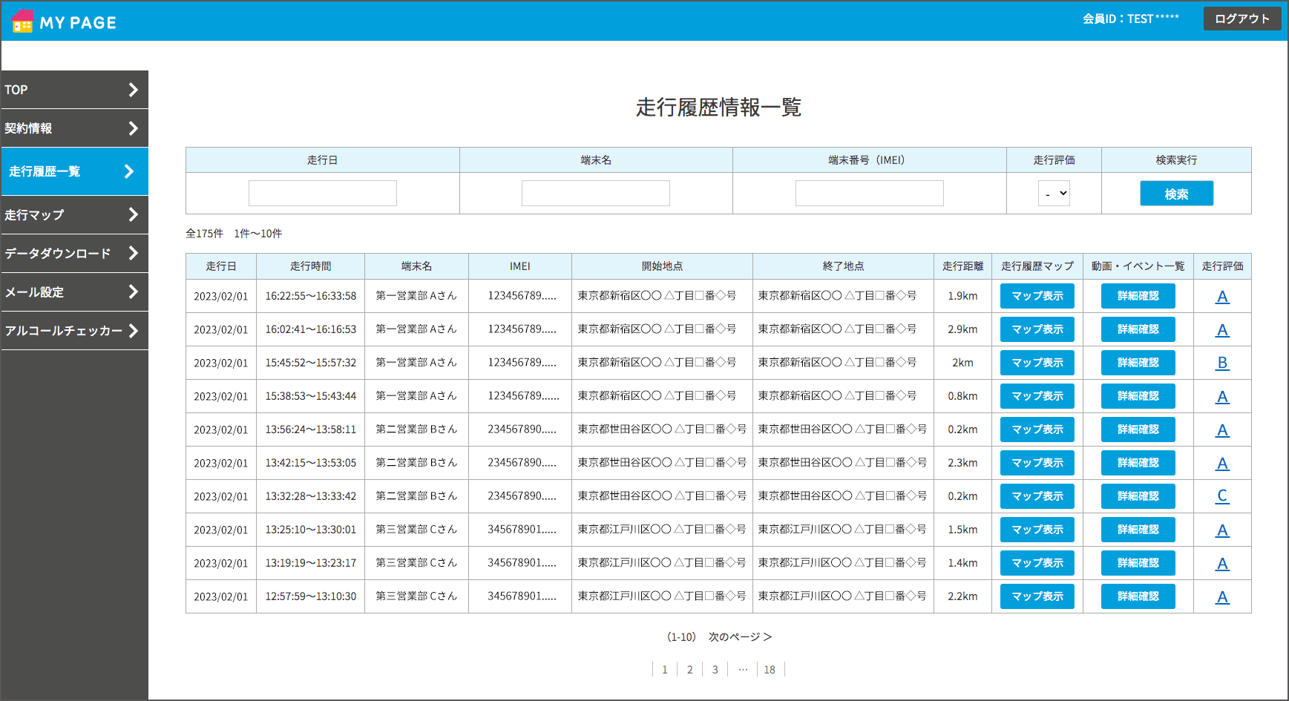Click the B rating link for the 2km trip
This screenshot has width=1289, height=701.
pos(1222,363)
